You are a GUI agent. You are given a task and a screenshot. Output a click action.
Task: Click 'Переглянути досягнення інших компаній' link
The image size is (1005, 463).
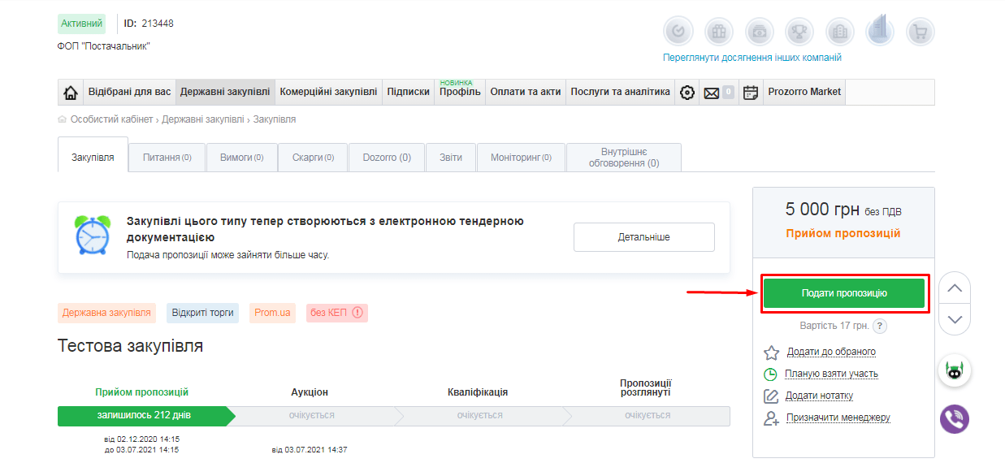tap(752, 58)
